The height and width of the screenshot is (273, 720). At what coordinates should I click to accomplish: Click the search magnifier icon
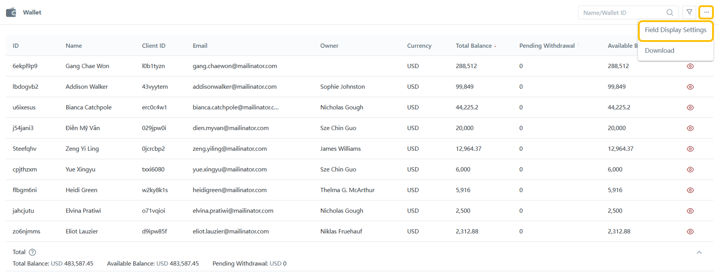pos(670,13)
